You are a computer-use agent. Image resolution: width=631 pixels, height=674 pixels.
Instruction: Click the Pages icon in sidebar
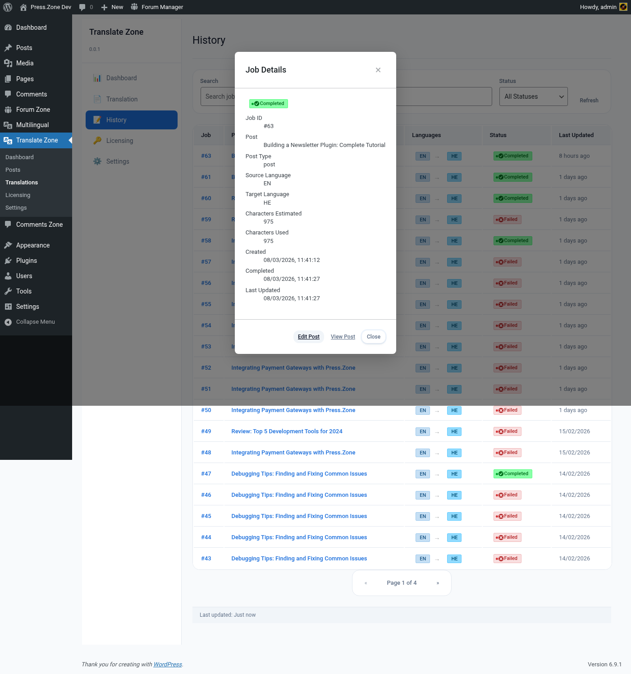8,79
